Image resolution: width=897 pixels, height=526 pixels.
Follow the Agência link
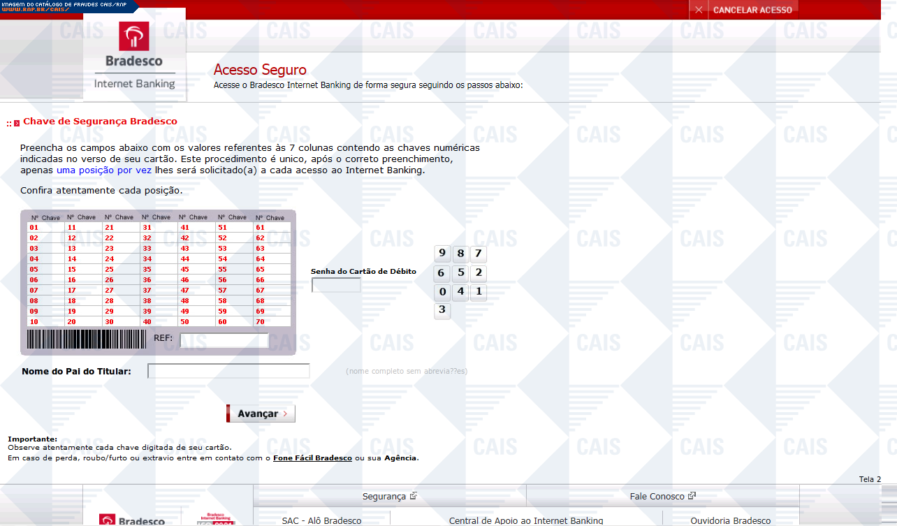401,458
